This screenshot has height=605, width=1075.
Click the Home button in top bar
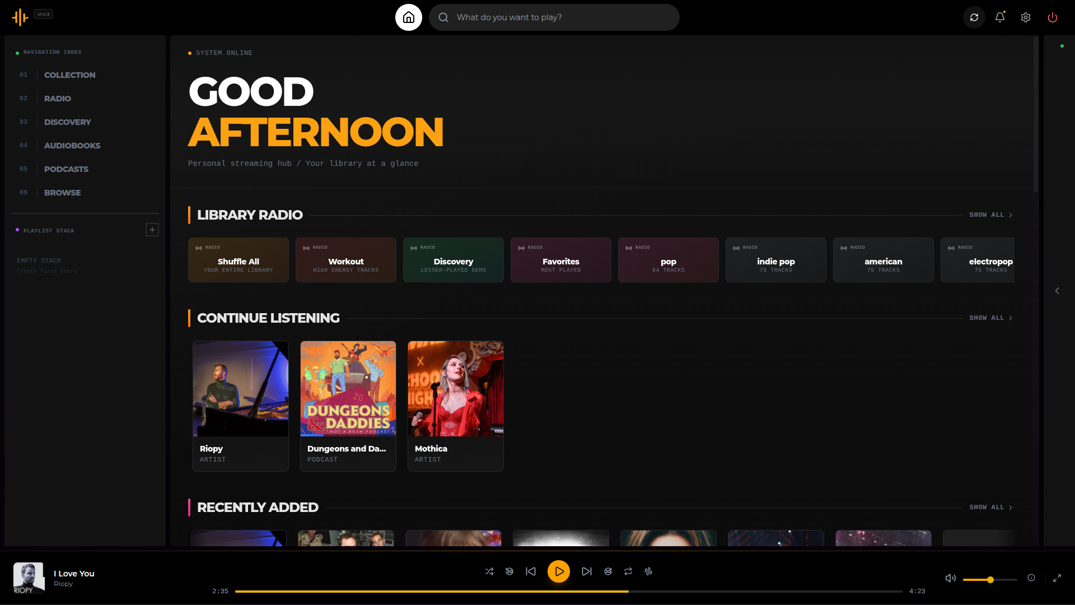(x=408, y=17)
